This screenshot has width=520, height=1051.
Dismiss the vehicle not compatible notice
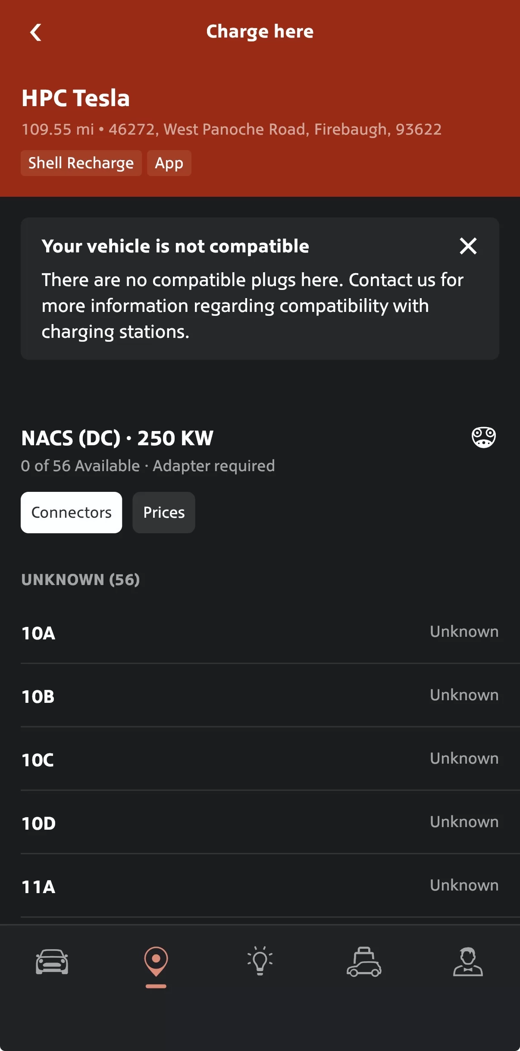[x=468, y=246]
